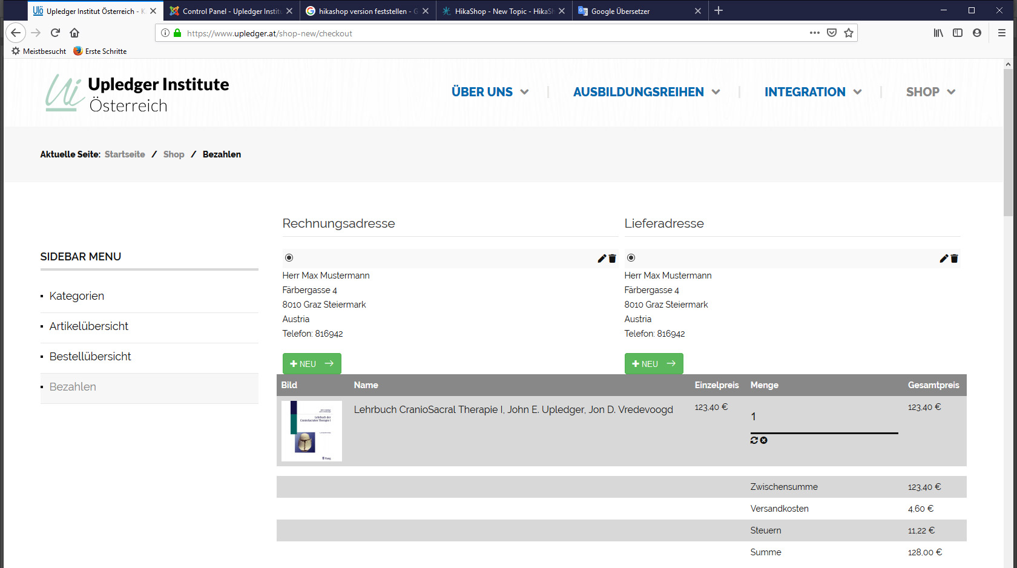Refresh the cart quantity icon
The image size is (1017, 568).
pyautogui.click(x=754, y=440)
